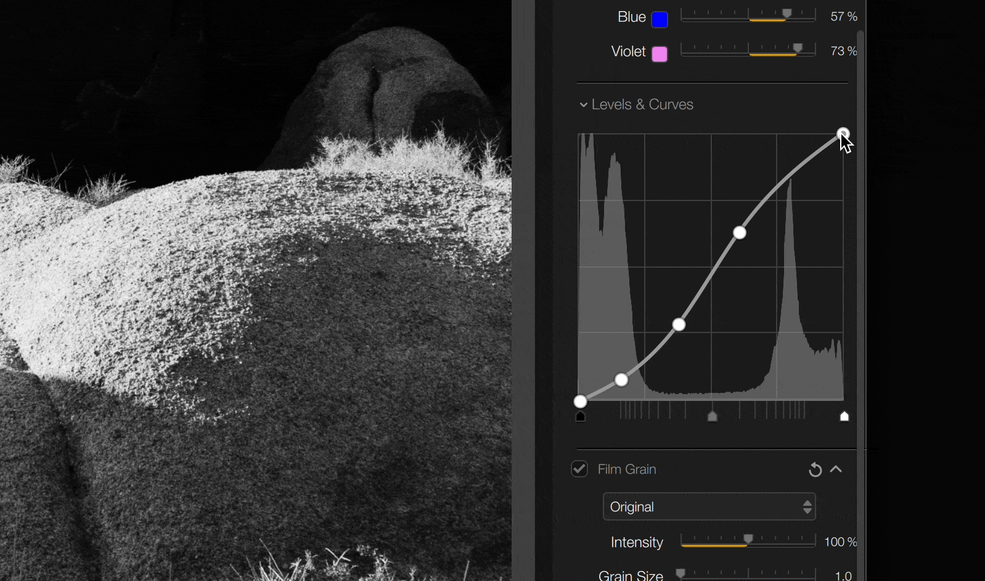Select the bottom-left curve endpoint

(x=581, y=402)
